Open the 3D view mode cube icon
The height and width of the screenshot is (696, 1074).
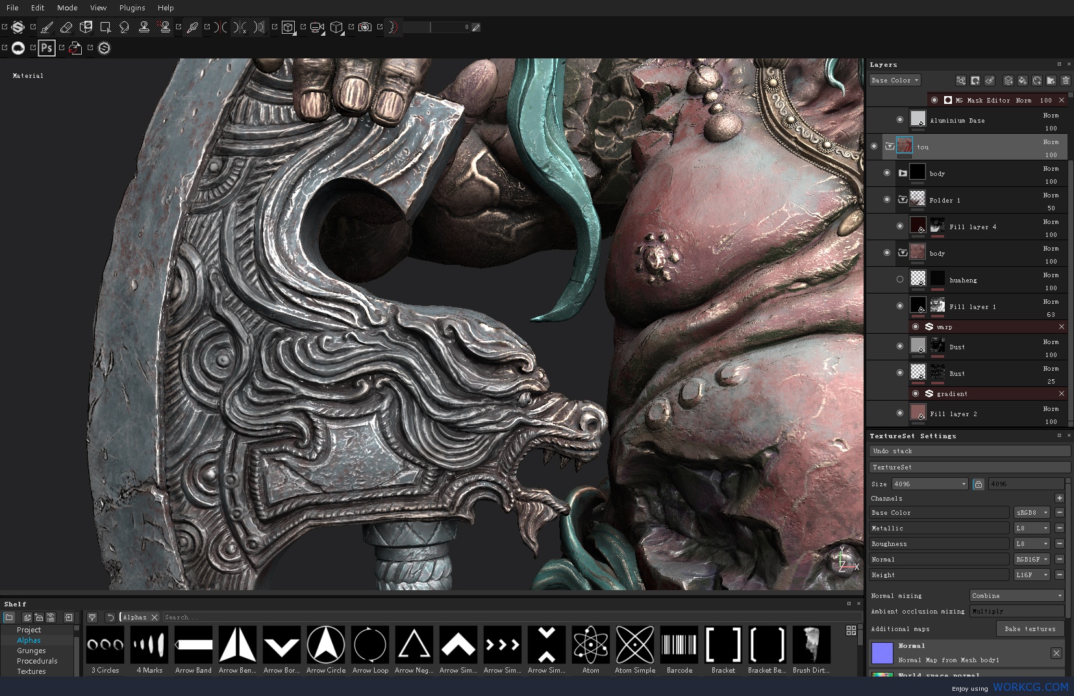pos(288,27)
